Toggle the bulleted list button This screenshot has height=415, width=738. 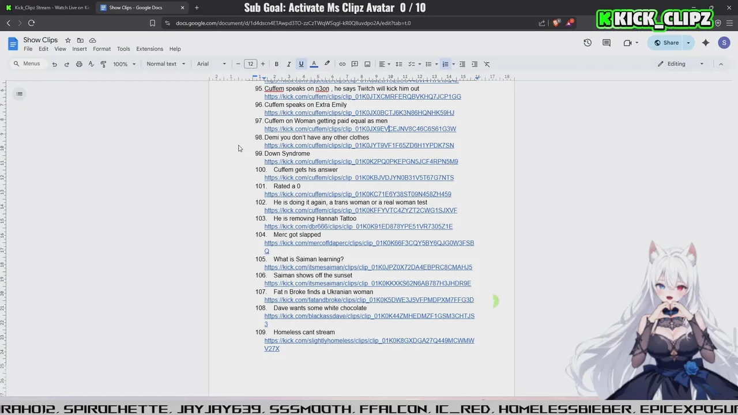click(x=428, y=64)
